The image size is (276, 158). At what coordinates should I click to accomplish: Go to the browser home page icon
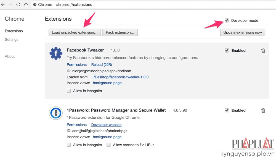pyautogui.click(x=26, y=4)
